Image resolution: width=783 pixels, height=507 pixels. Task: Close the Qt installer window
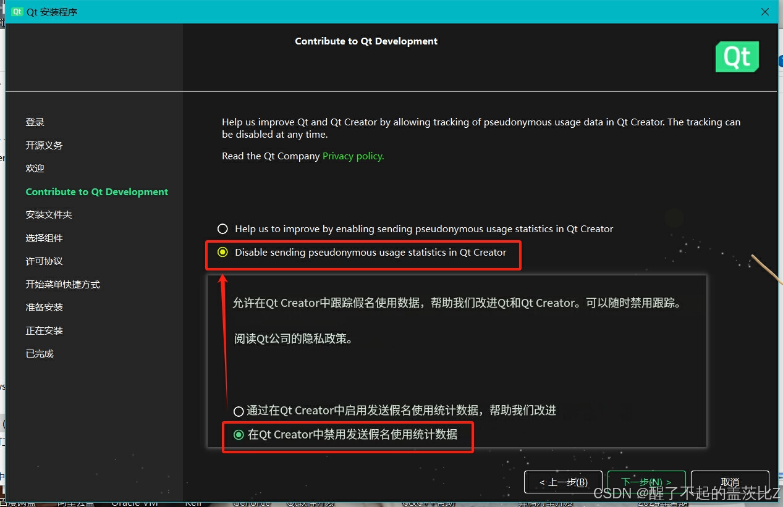coord(765,12)
